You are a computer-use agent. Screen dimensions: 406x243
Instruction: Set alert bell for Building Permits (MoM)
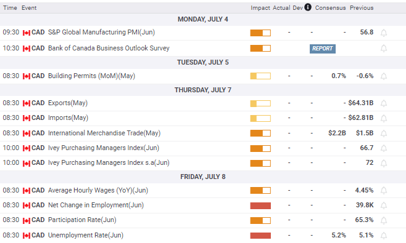pyautogui.click(x=384, y=76)
